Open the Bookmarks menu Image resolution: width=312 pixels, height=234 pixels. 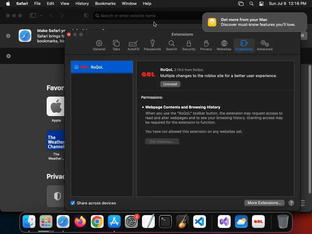point(105,3)
